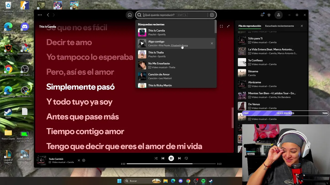Viewport: 330px width, 185px height.
Task: Open Discord desktop shortcut
Action: 24,27
